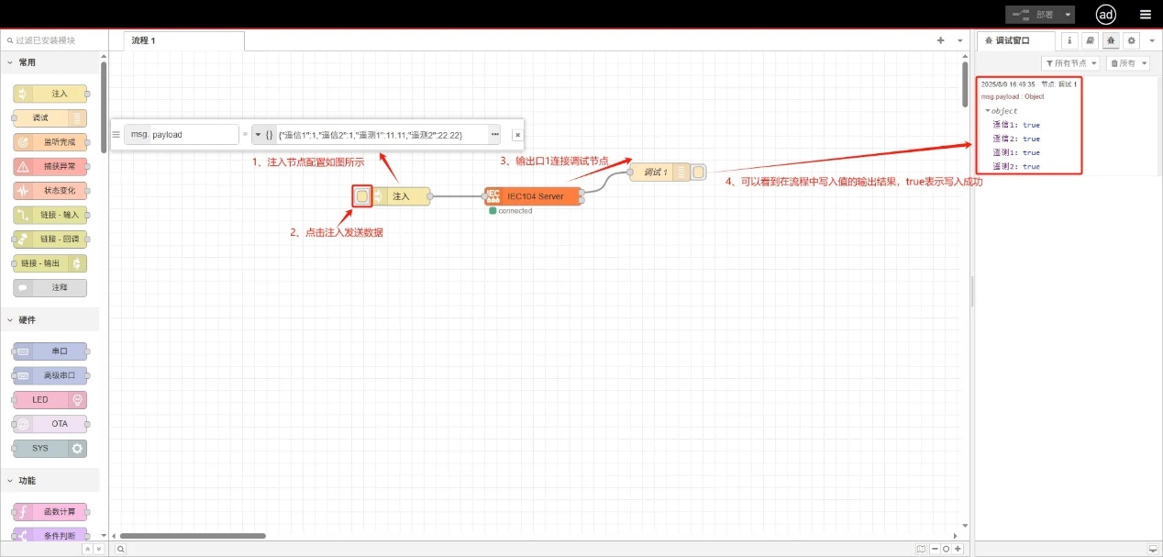1163x557 pixels.
Task: Open the 所有节点 filter dropdown
Action: pyautogui.click(x=1071, y=63)
